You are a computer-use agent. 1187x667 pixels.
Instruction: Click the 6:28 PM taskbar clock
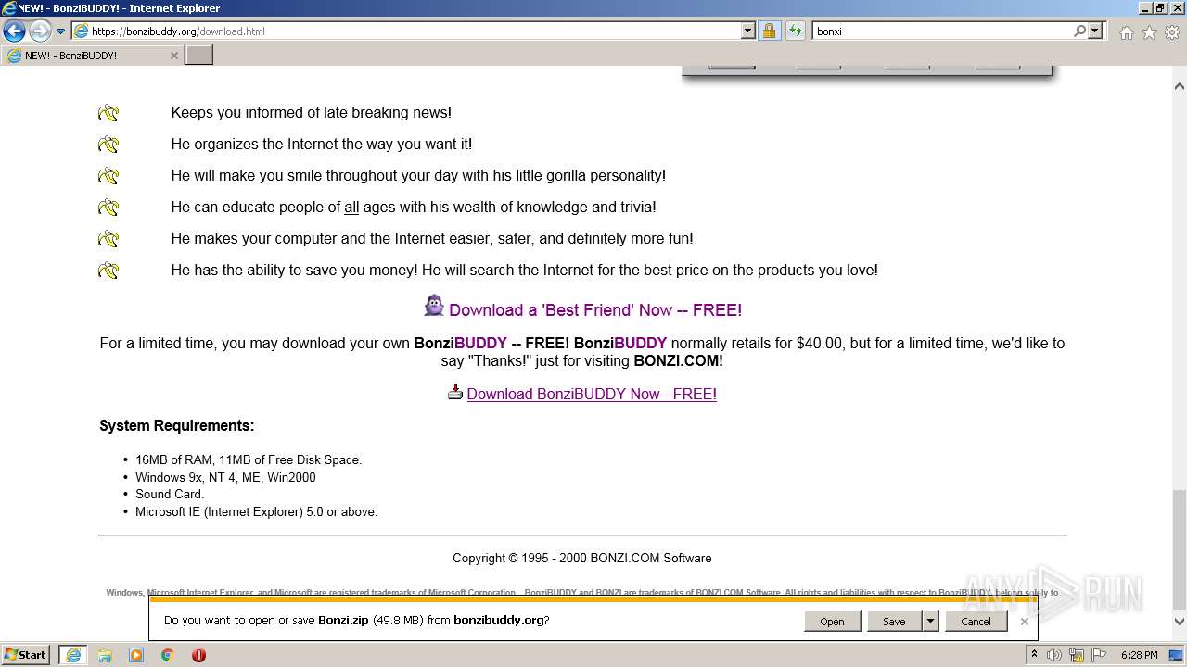tap(1139, 655)
